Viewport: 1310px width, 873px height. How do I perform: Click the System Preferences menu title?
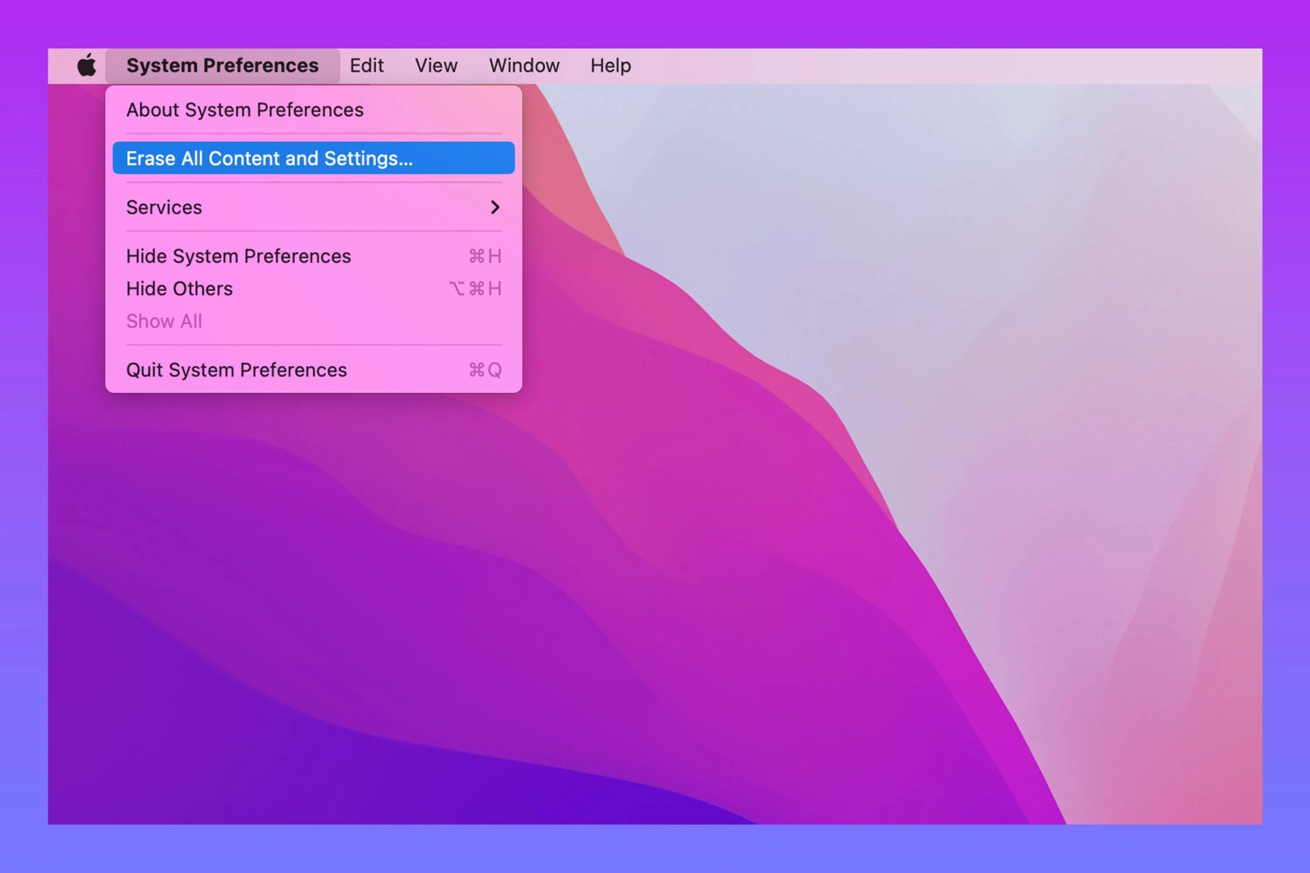point(222,65)
